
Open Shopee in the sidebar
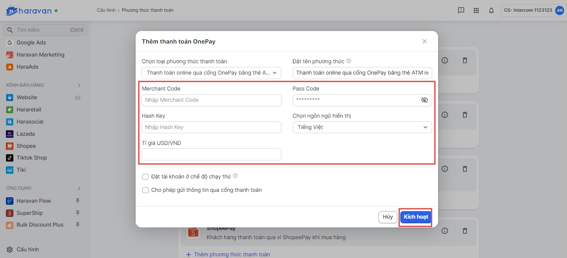[x=26, y=146]
